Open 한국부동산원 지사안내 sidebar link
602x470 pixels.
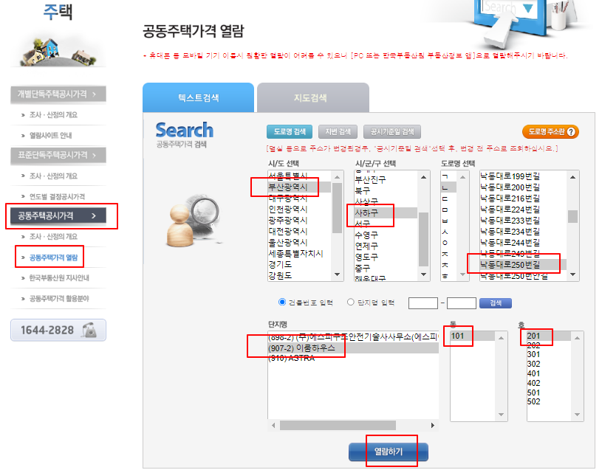click(59, 277)
